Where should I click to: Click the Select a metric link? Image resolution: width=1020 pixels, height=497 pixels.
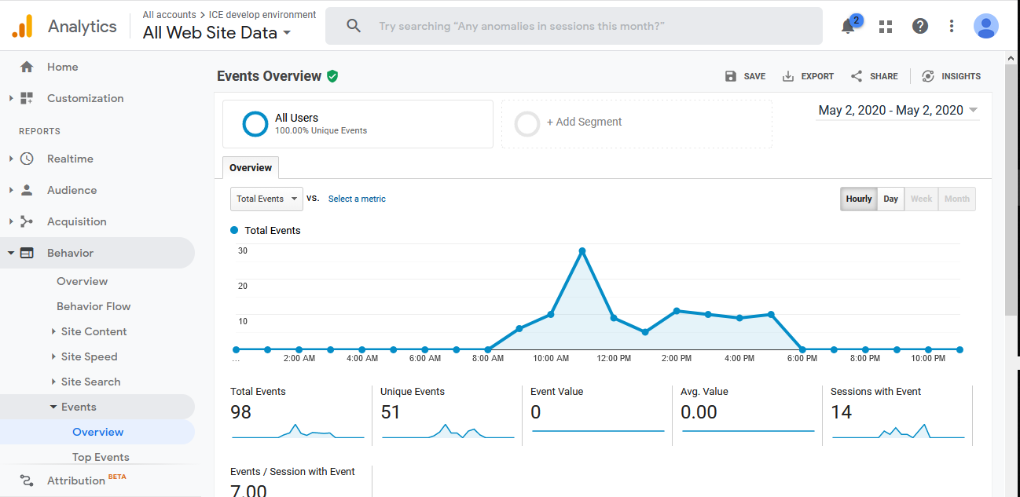357,199
